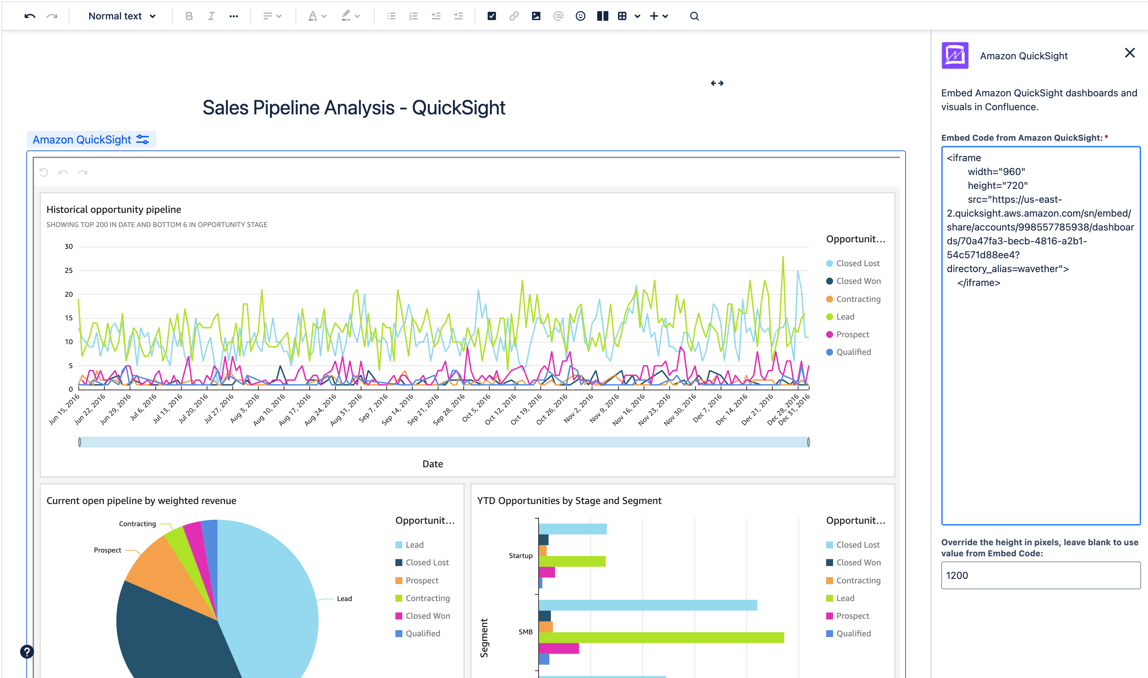
Task: Click the search icon in toolbar
Action: pos(694,16)
